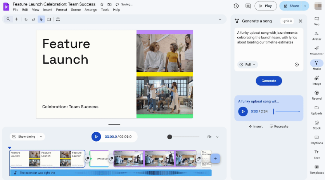Open the Veo video generation panel
Viewport: 325px width, 180px height.
coord(316,20)
